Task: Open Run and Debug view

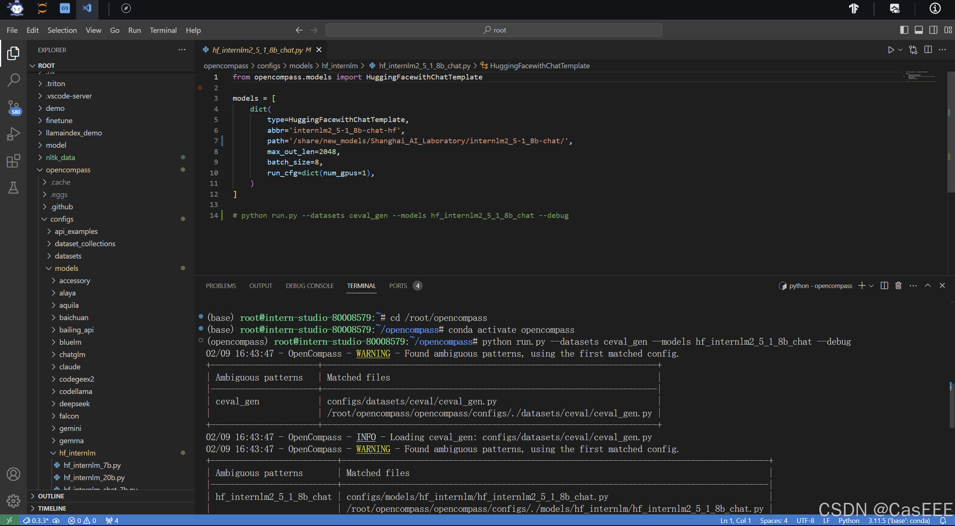Action: coord(13,134)
